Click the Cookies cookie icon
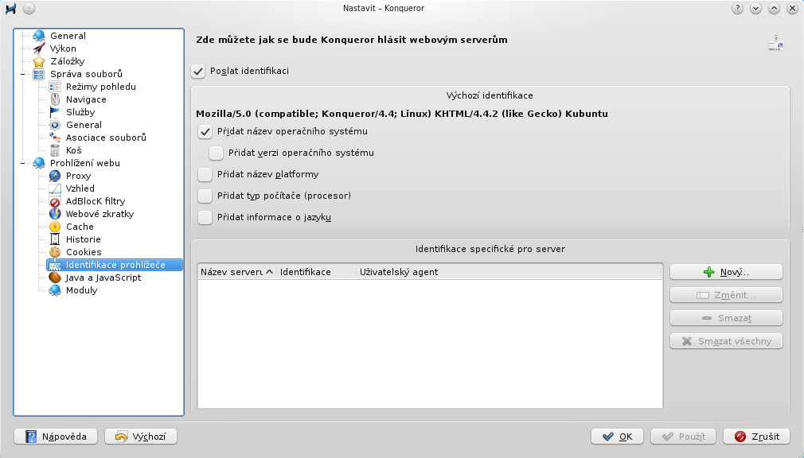The width and height of the screenshot is (804, 458). pyautogui.click(x=55, y=252)
